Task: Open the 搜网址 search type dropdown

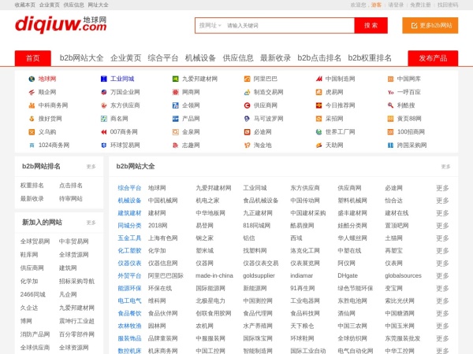Action: 210,26
